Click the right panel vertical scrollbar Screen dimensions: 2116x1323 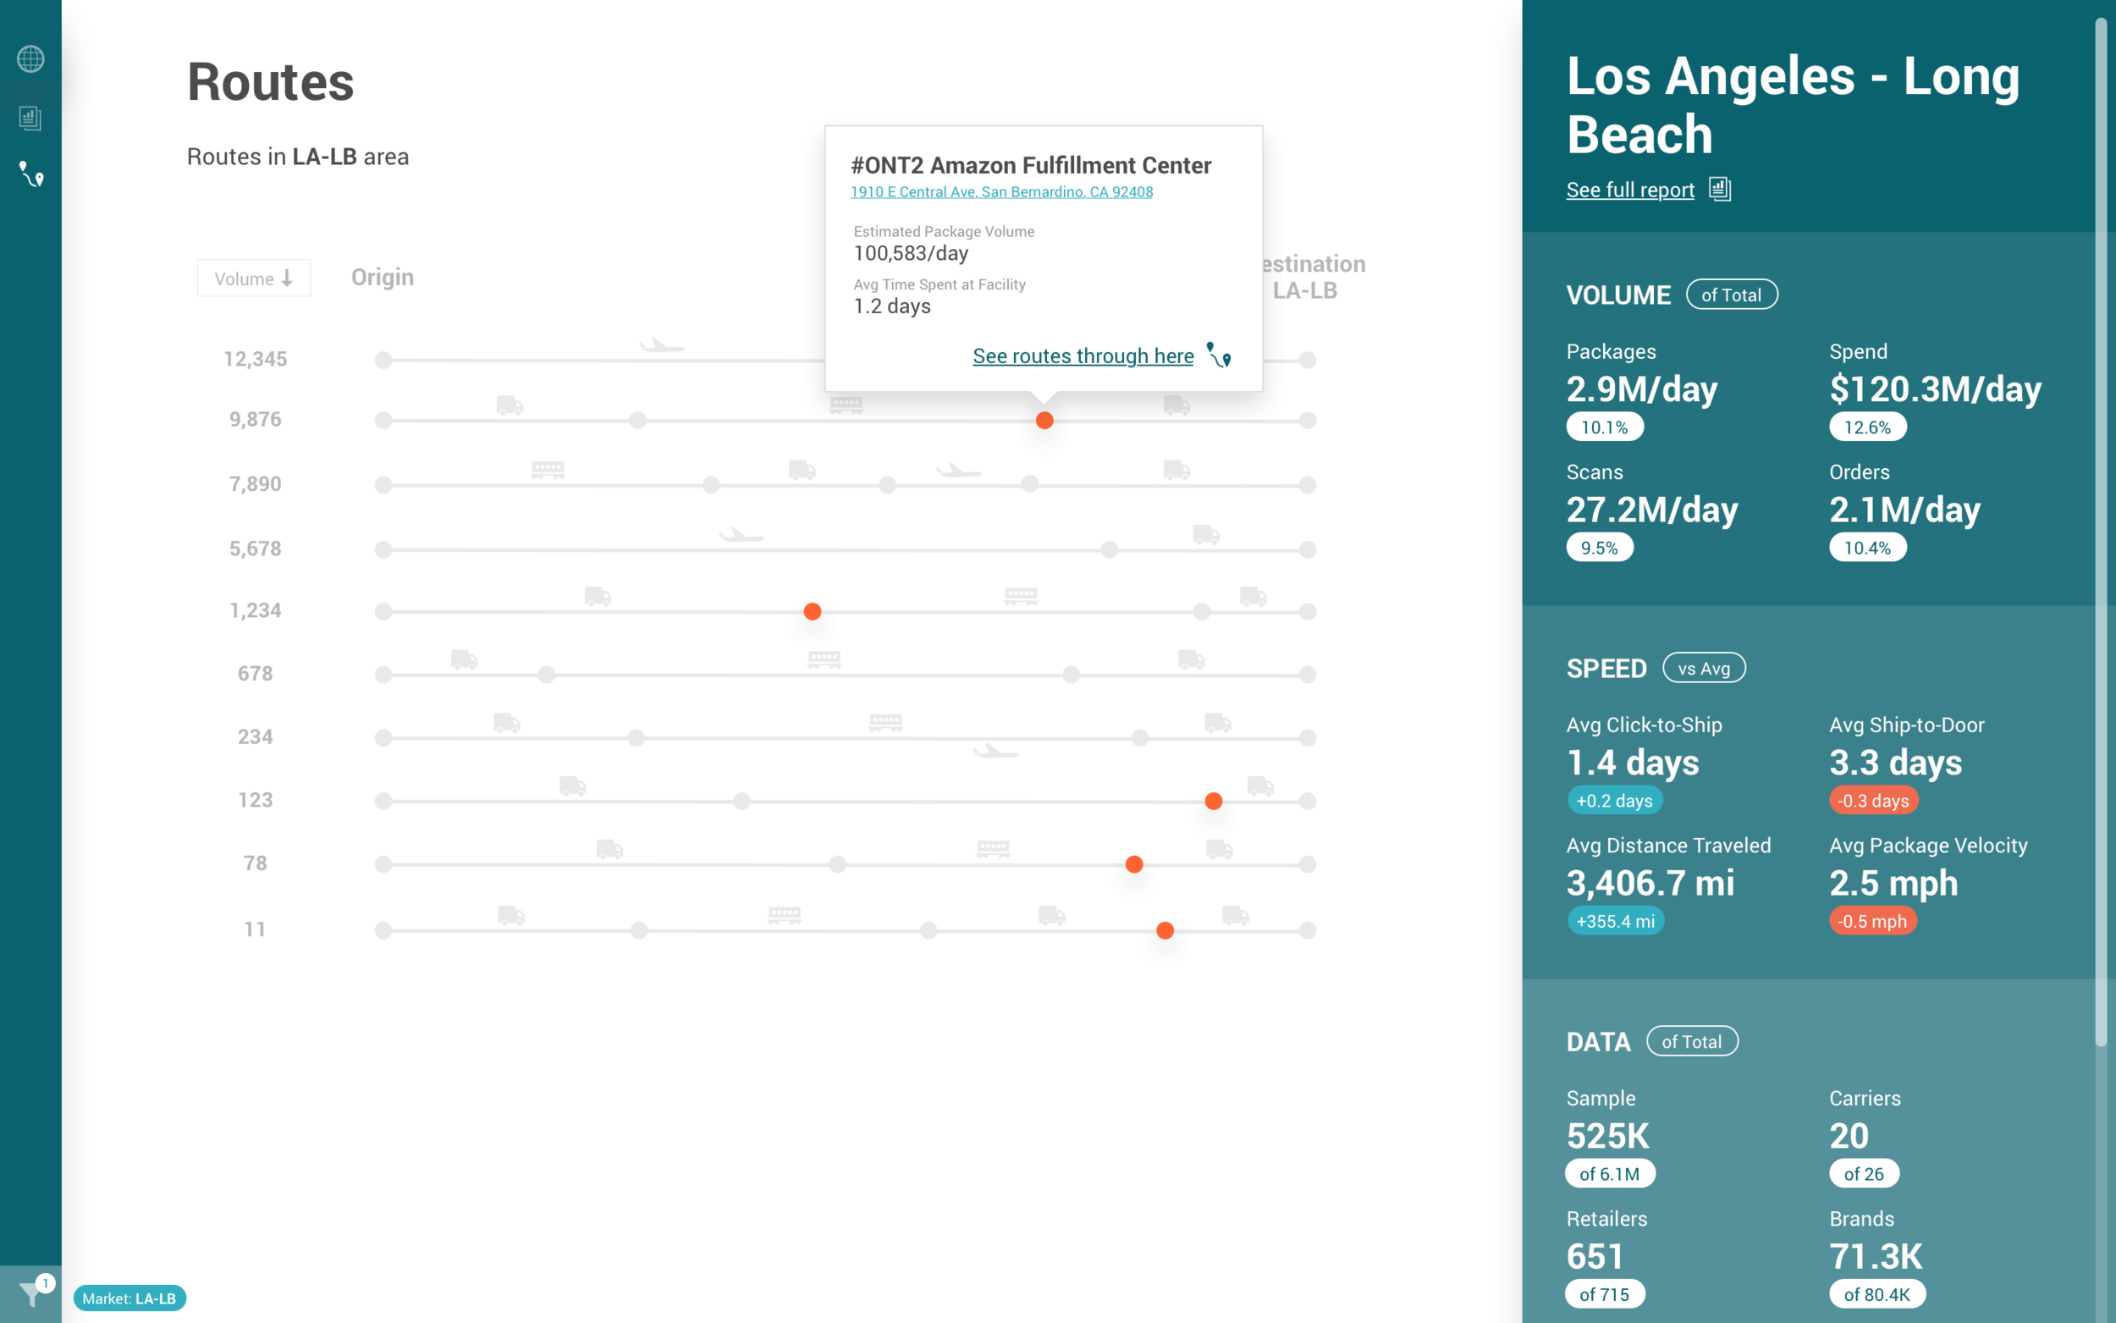pos(2100,525)
